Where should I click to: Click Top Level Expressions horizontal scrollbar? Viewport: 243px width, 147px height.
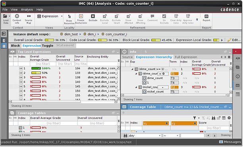(x=46, y=102)
